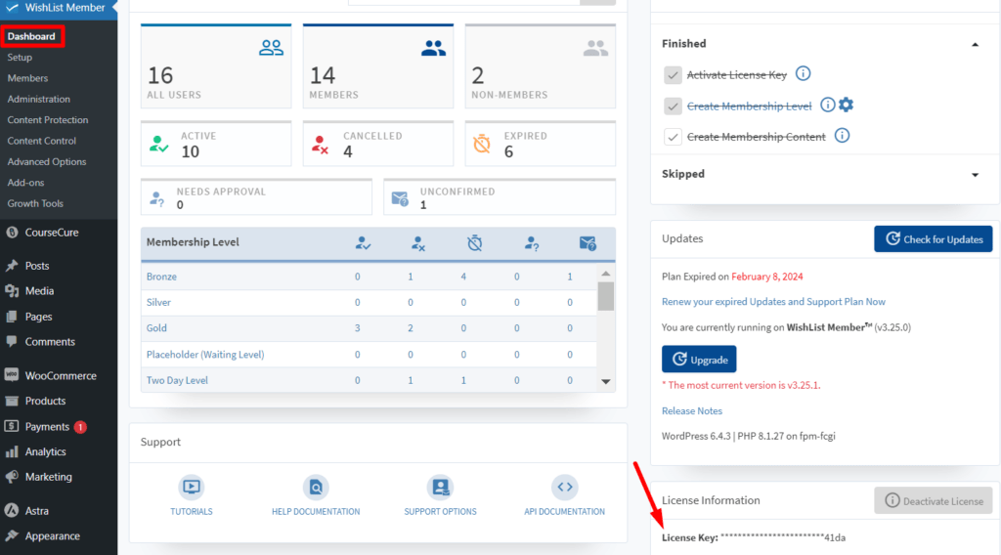
Task: Click the Unconfirmed envelope icon
Action: (x=400, y=199)
